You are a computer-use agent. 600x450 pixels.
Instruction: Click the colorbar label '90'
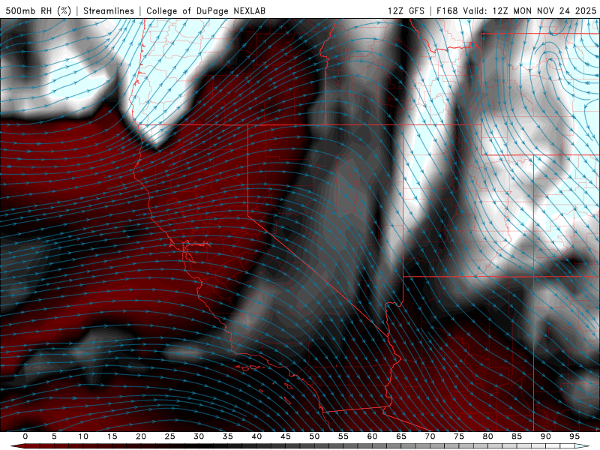pos(546,436)
